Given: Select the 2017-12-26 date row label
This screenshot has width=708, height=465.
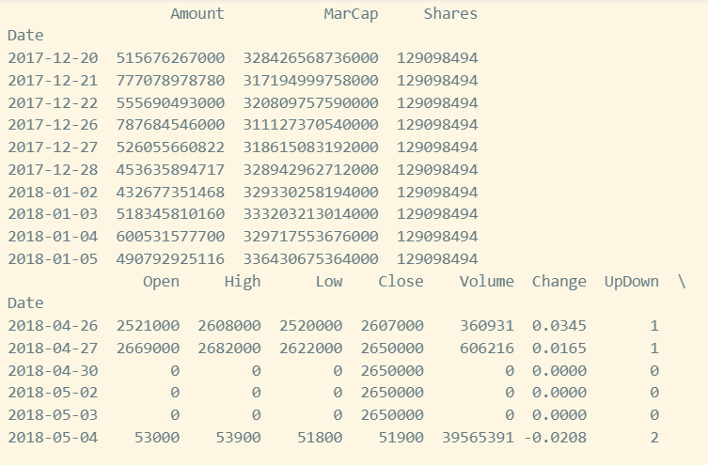Looking at the screenshot, I should tap(53, 125).
